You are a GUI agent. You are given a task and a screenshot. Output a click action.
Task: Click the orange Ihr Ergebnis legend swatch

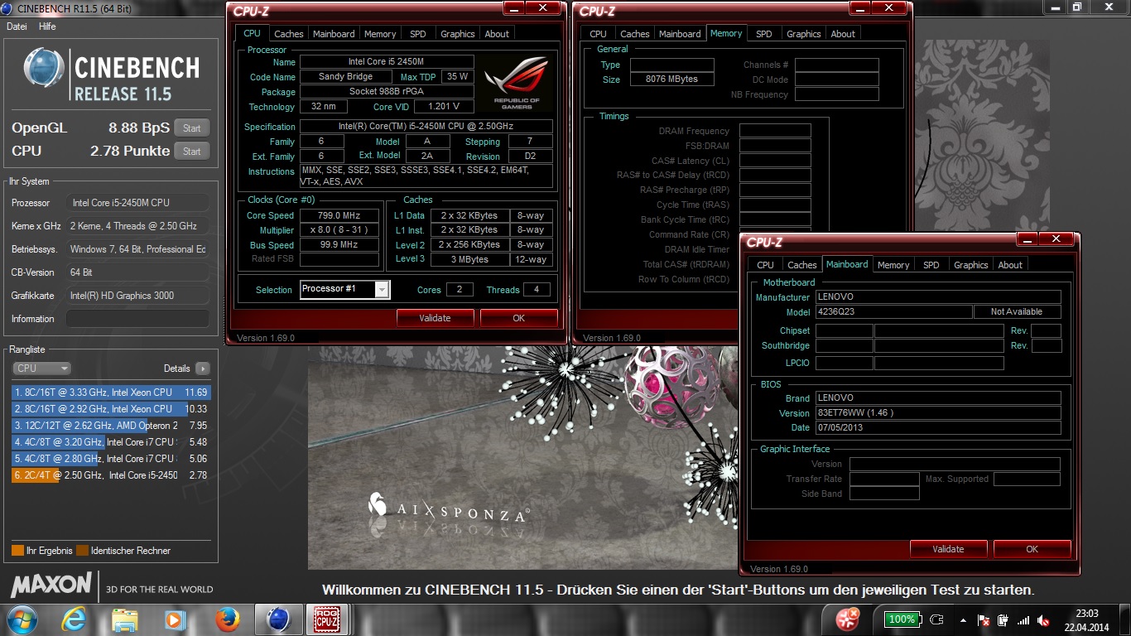(17, 551)
